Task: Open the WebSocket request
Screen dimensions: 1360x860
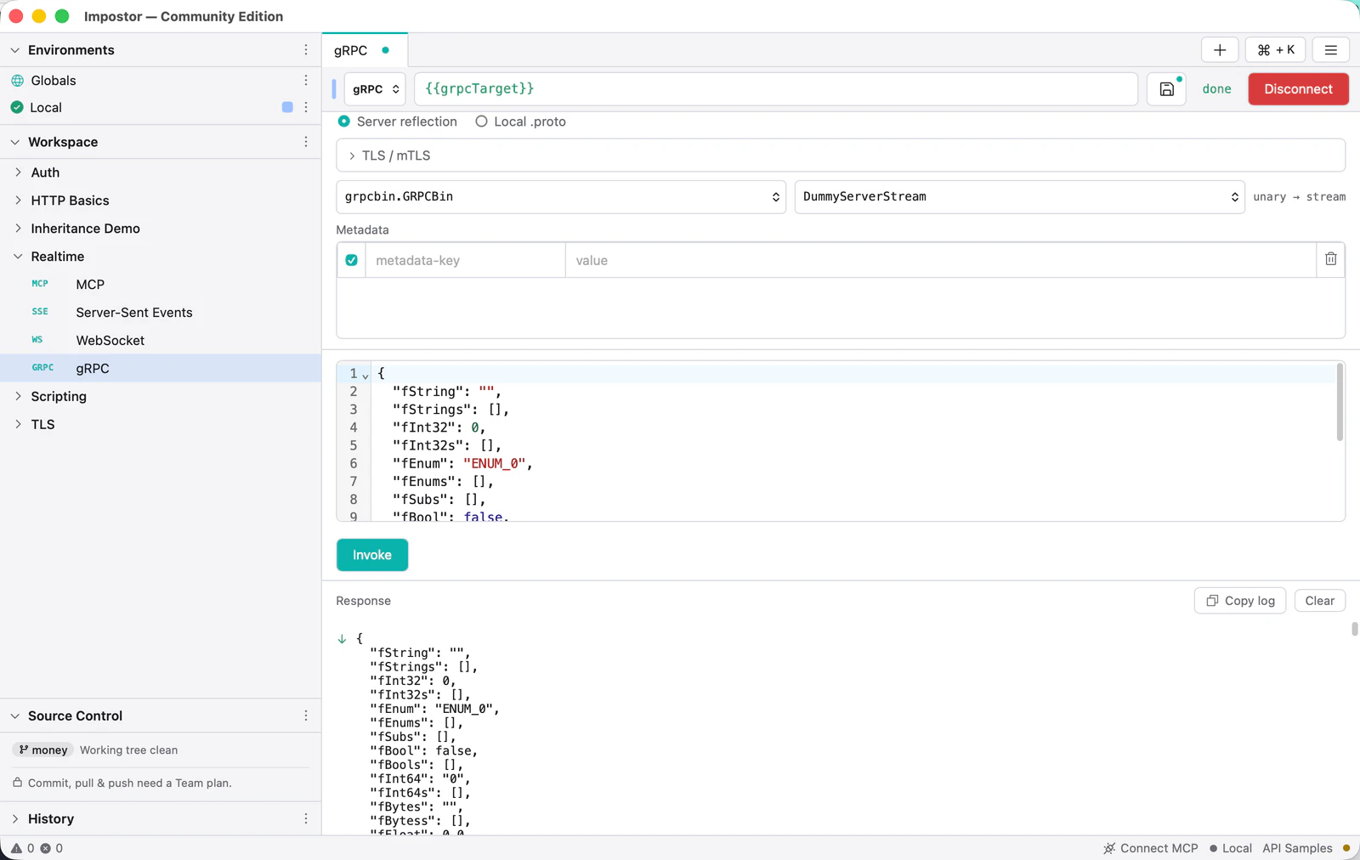Action: coord(161,340)
